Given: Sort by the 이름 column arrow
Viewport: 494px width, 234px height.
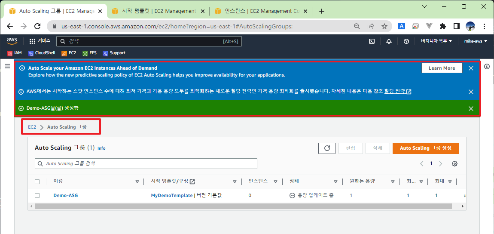Looking at the screenshot, I should coord(137,182).
